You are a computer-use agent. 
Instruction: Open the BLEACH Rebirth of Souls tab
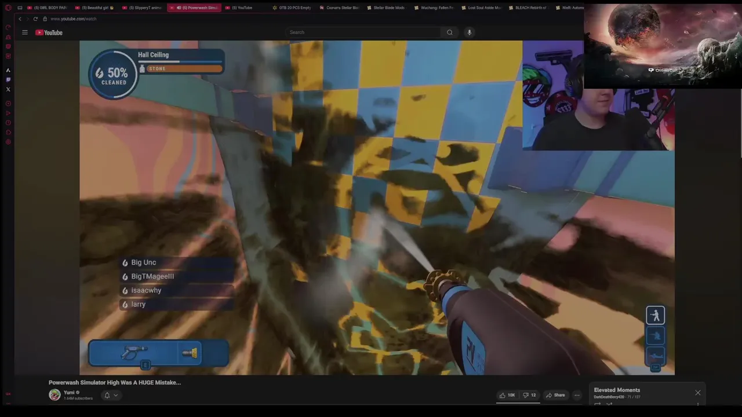point(528,8)
